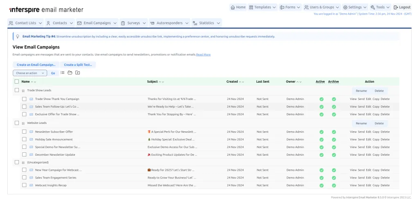Click envelope icon for Trade Show Thank You Campaign
The image size is (419, 207).
coord(31,99)
